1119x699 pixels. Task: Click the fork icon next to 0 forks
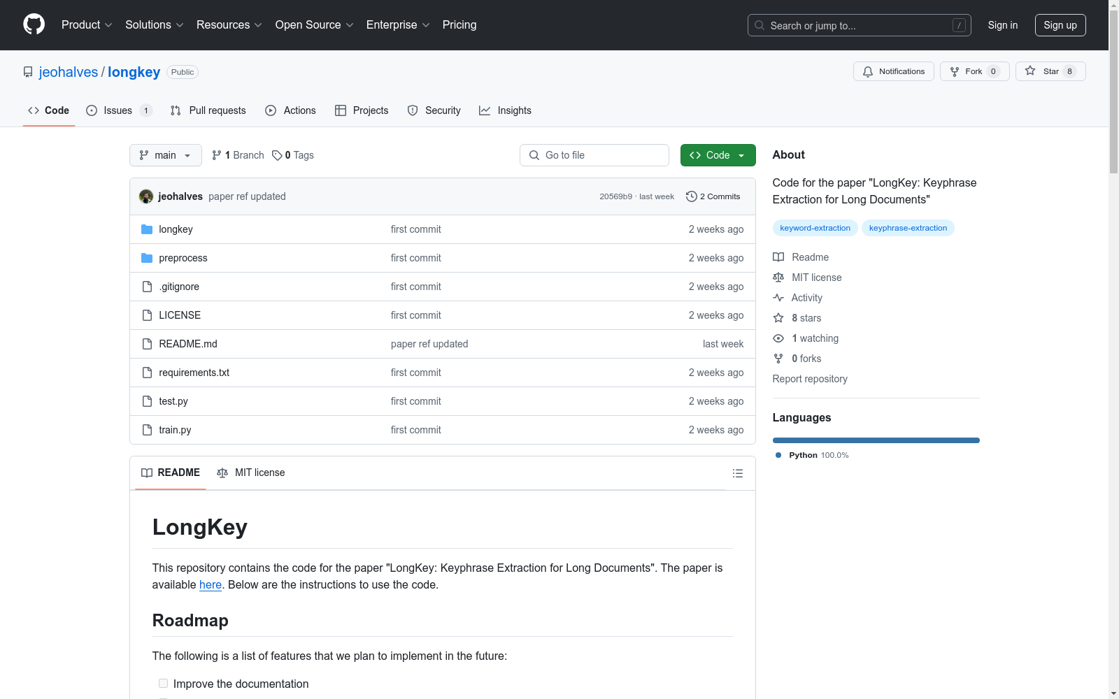(x=778, y=359)
